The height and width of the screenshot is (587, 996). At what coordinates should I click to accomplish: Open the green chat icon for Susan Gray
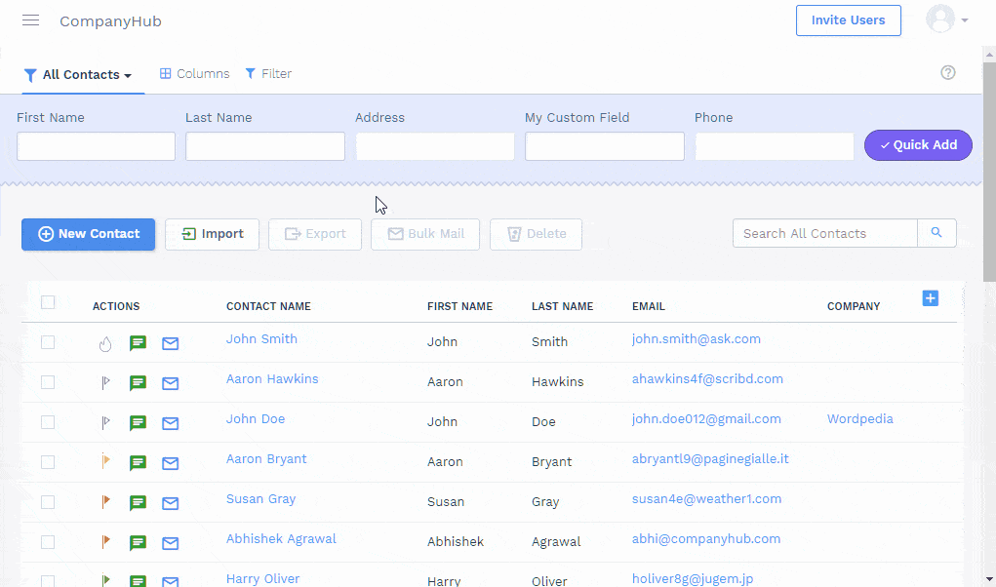(x=139, y=503)
